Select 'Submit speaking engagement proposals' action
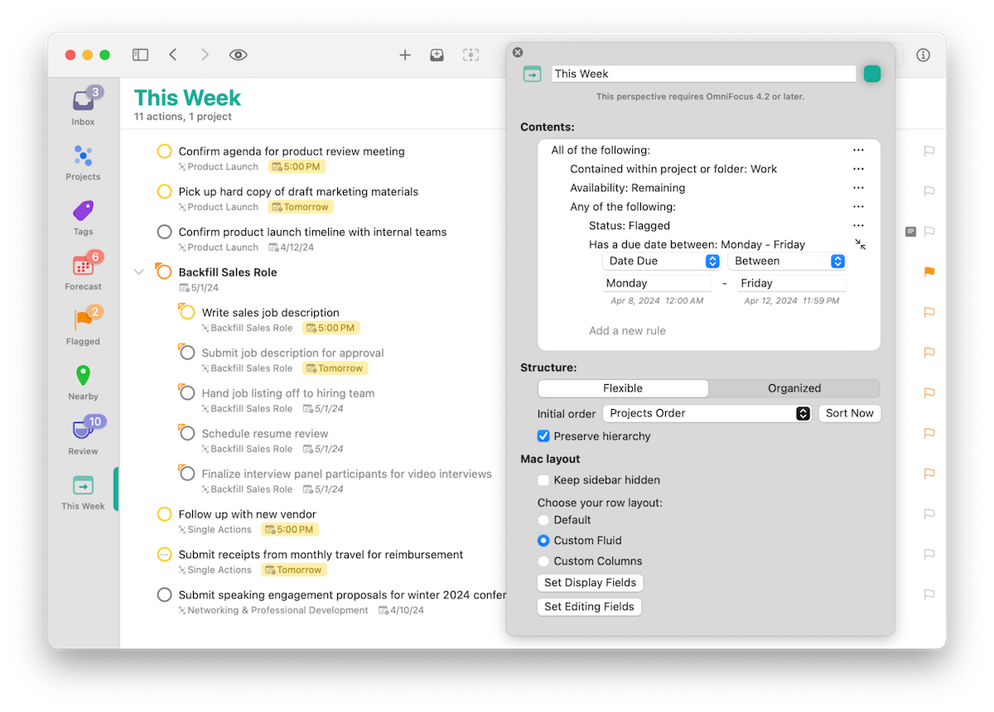The height and width of the screenshot is (712, 994). click(x=342, y=595)
